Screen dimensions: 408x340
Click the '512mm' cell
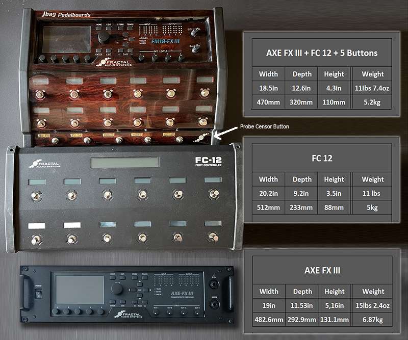(x=269, y=207)
